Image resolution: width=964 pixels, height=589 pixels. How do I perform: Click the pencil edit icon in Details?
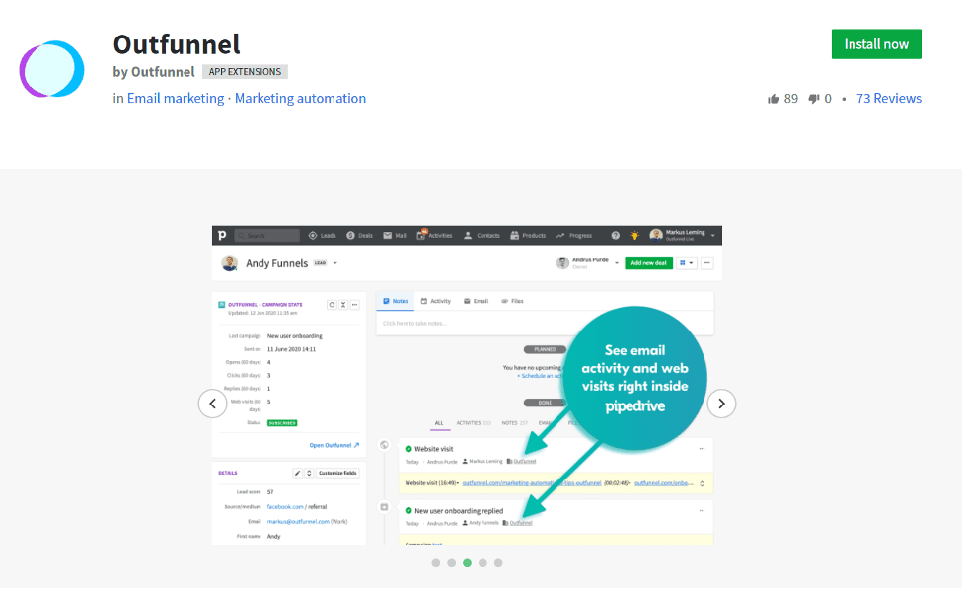point(298,473)
